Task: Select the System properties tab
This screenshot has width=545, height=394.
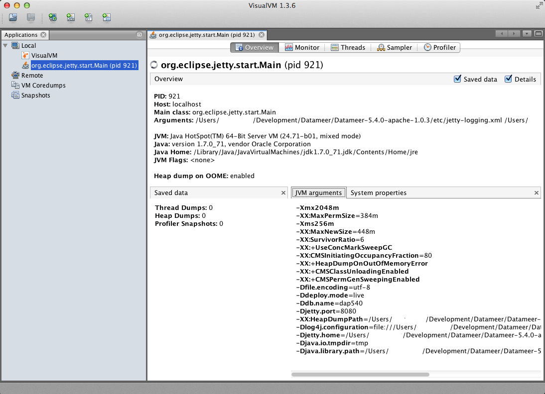Action: [x=379, y=193]
